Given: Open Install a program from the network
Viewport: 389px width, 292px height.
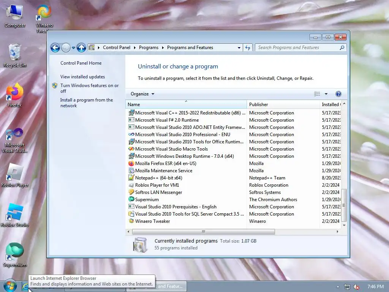Looking at the screenshot, I should (86, 103).
